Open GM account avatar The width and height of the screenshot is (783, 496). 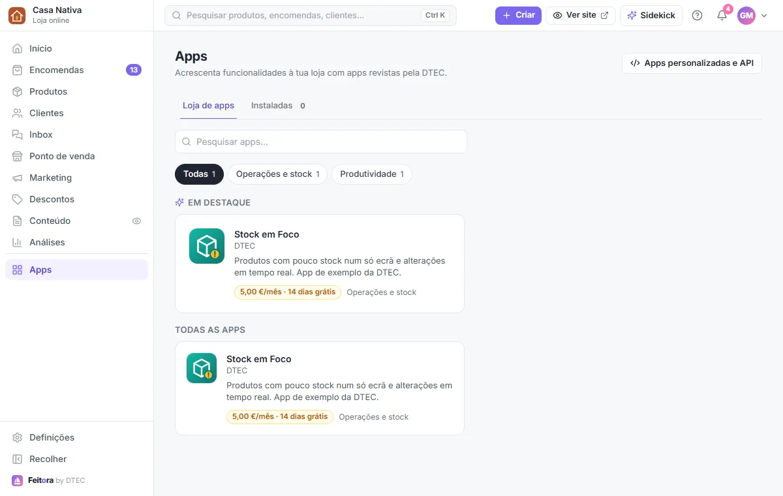(x=746, y=15)
